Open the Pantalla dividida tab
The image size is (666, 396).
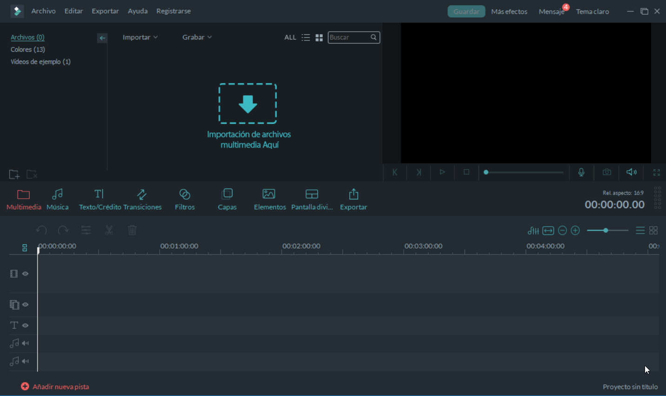click(312, 200)
